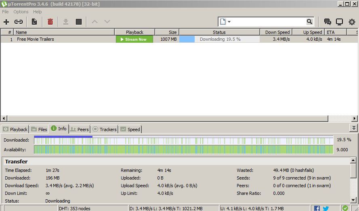Click the green network status check icon
The width and height of the screenshot is (359, 211).
pos(345,208)
